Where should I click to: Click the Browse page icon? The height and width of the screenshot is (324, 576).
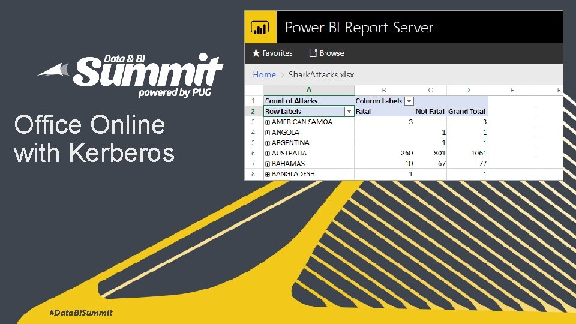313,53
